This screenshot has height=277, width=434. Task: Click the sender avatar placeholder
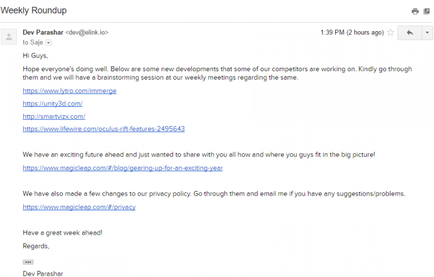pyautogui.click(x=9, y=37)
